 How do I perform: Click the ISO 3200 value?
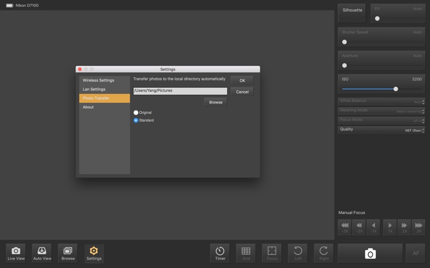[x=417, y=79]
